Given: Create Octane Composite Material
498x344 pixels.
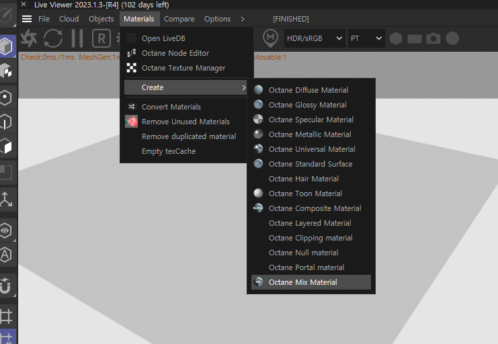Looking at the screenshot, I should point(311,208).
